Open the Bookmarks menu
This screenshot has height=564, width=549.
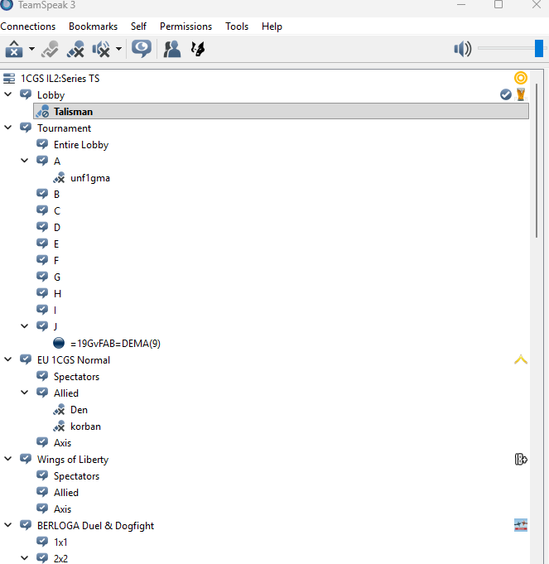(93, 27)
